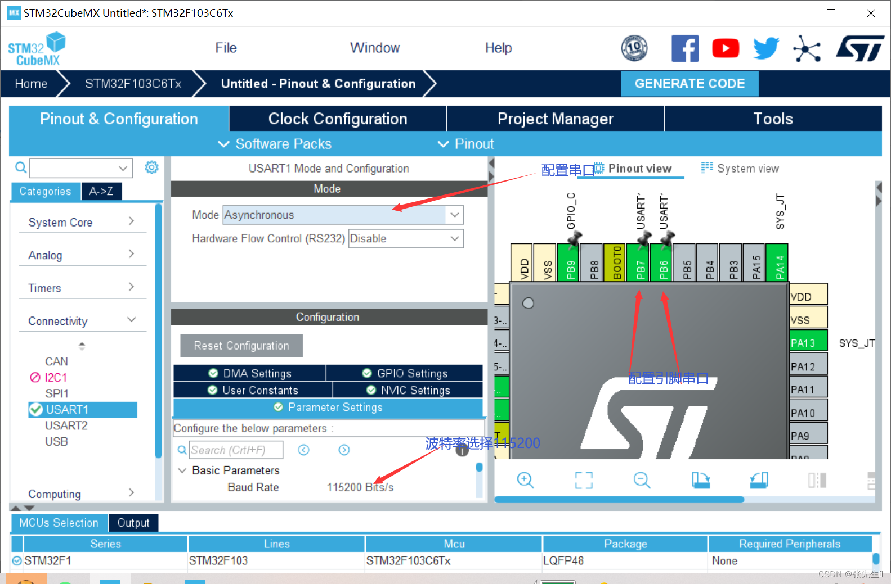This screenshot has height=584, width=891.
Task: Open the Output tab
Action: click(133, 523)
